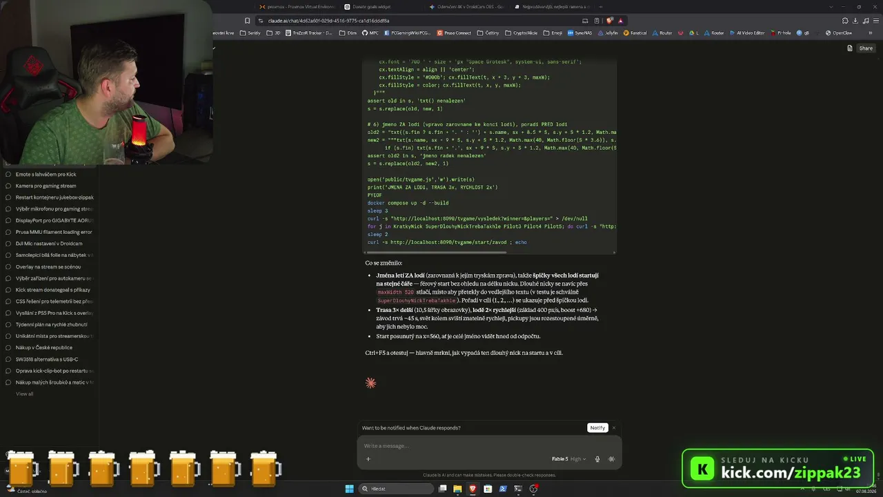Open the browser extensions puzzle icon
Screen dimensions: 883x497
click(x=845, y=21)
